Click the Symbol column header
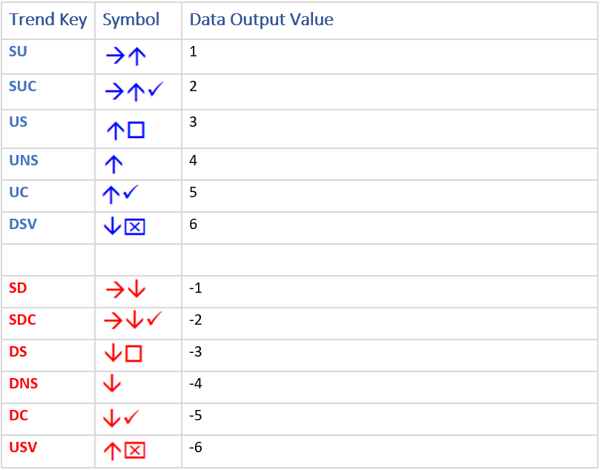Screen dimensions: 600x470 click(131, 19)
